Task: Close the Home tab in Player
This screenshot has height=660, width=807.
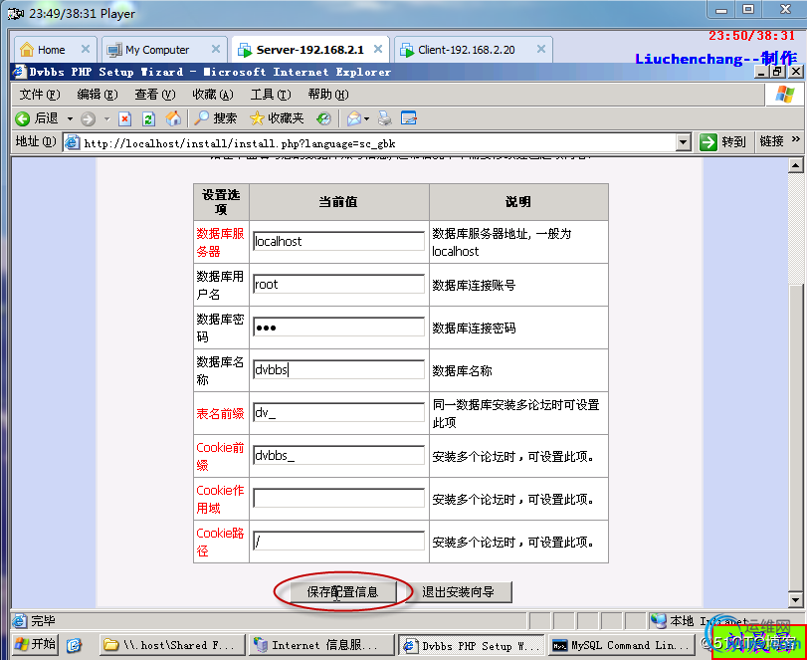Action: (86, 49)
